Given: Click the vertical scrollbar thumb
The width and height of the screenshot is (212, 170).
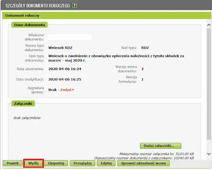Looking at the screenshot, I should click(x=209, y=84).
